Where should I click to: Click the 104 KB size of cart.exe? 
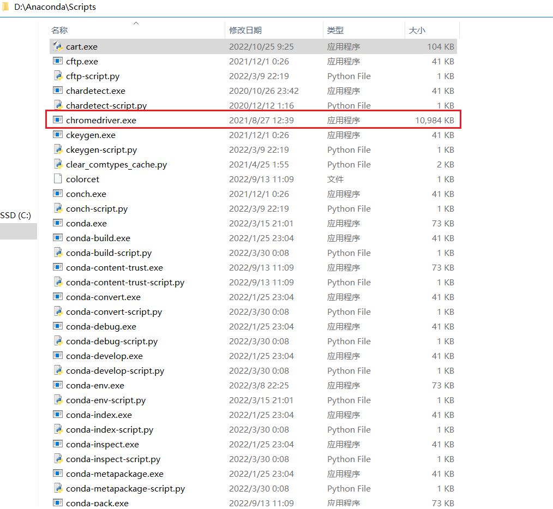[441, 46]
